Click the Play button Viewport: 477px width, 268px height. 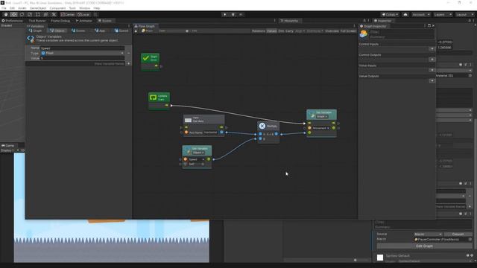(225, 15)
